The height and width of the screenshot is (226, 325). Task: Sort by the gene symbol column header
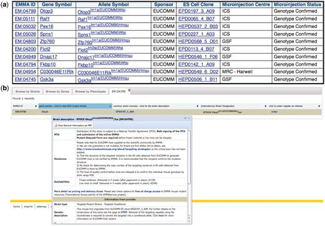[x=75, y=106]
